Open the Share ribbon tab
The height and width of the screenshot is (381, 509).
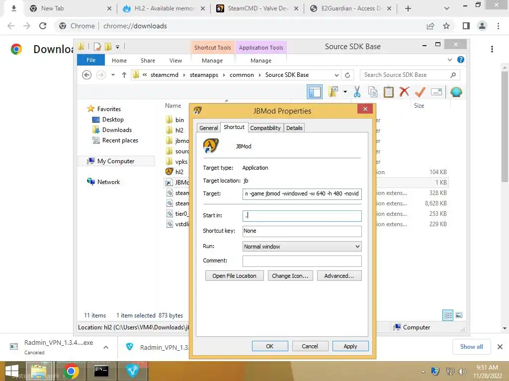coord(148,61)
